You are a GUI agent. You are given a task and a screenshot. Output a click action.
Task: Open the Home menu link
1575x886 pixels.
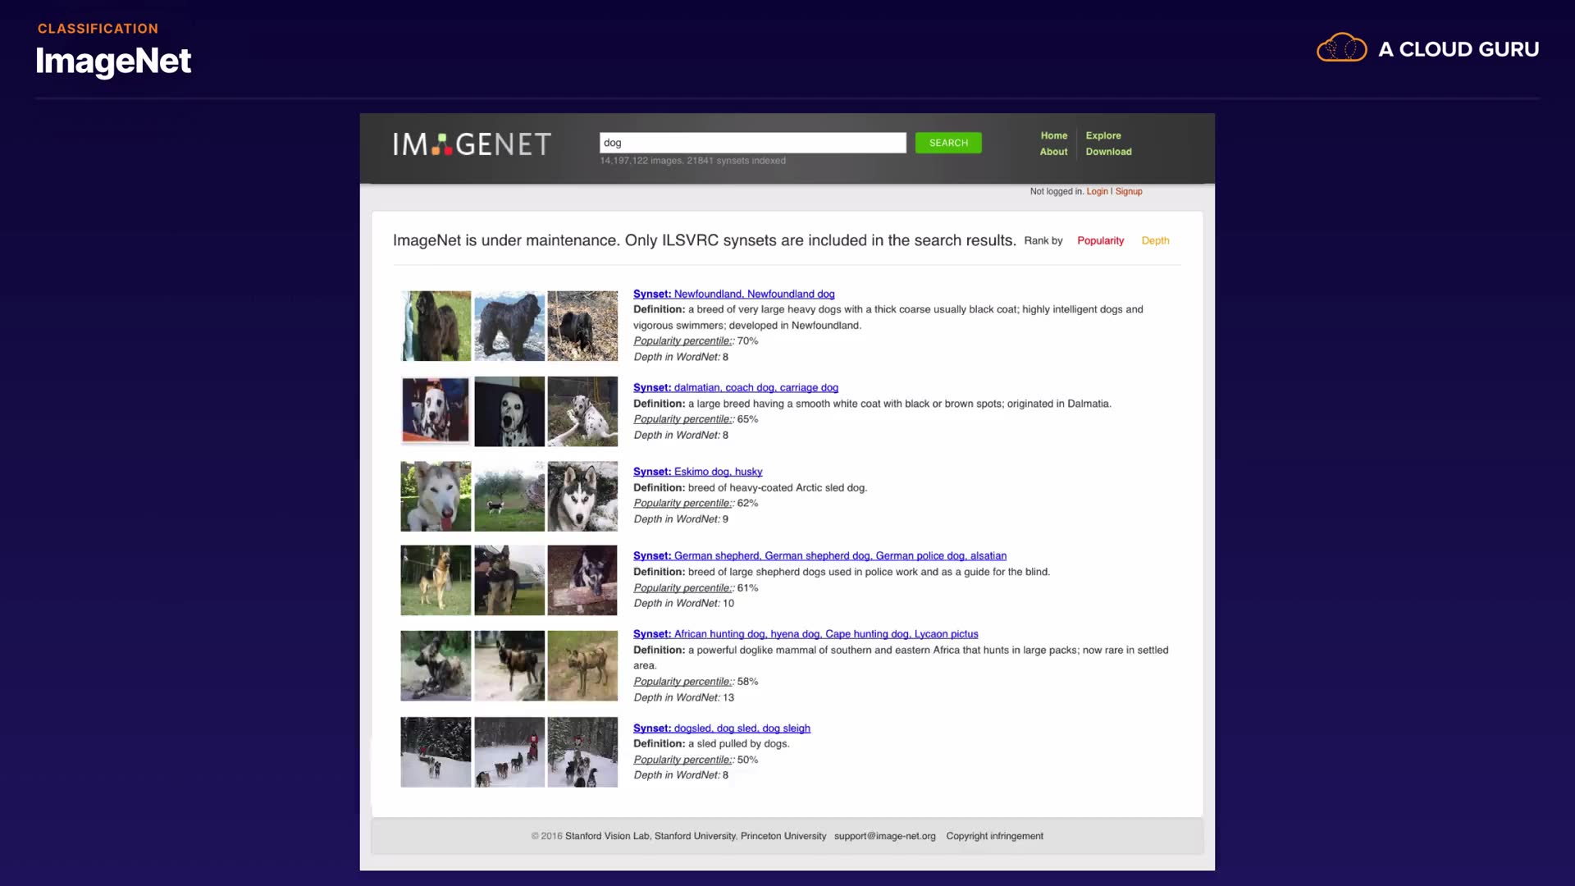point(1054,135)
